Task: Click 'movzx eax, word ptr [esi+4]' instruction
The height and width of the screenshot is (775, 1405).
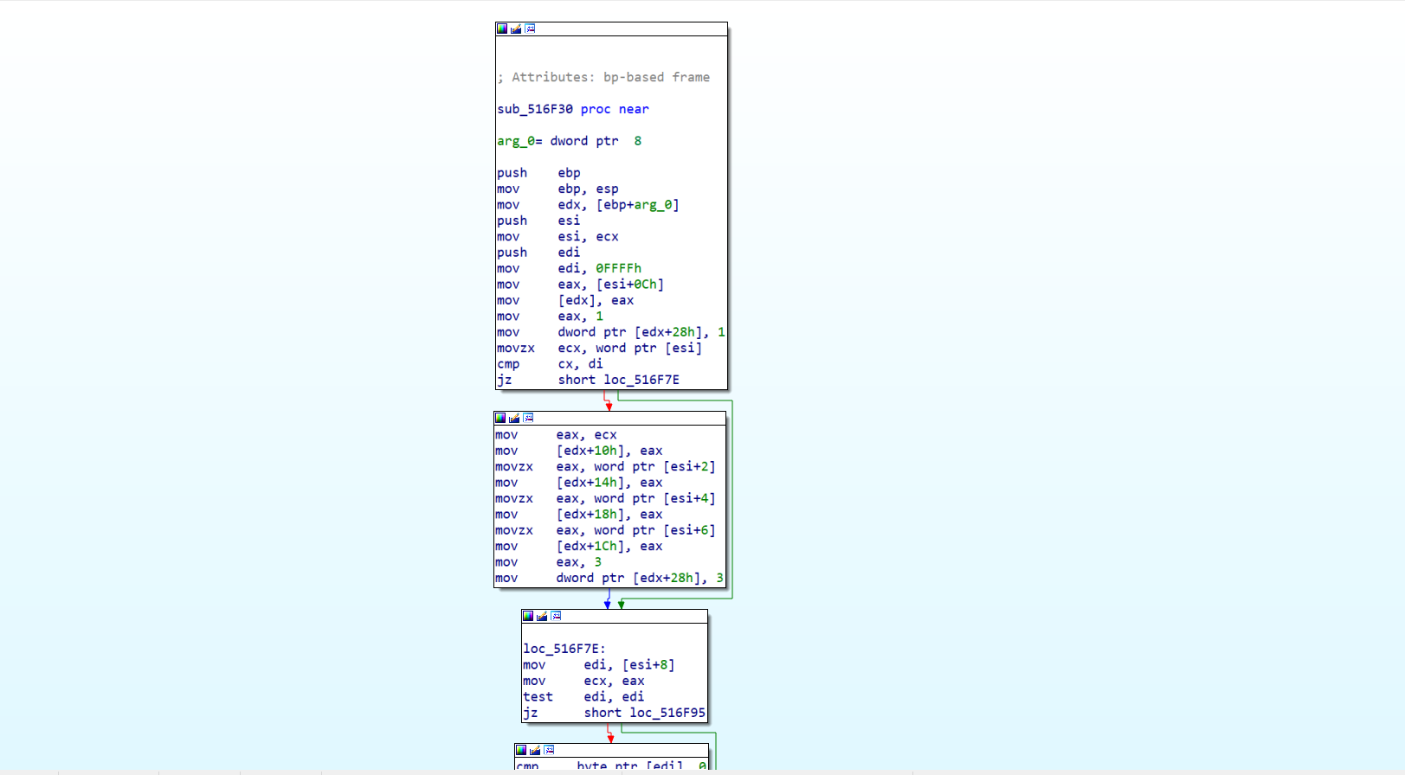Action: click(606, 498)
